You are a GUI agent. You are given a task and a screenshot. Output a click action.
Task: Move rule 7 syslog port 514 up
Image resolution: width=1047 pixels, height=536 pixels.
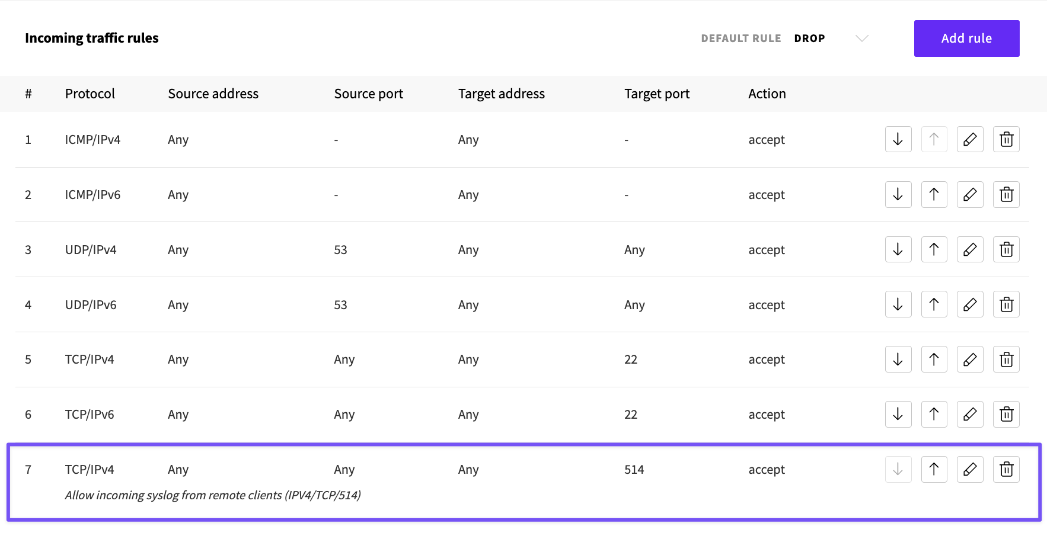934,469
